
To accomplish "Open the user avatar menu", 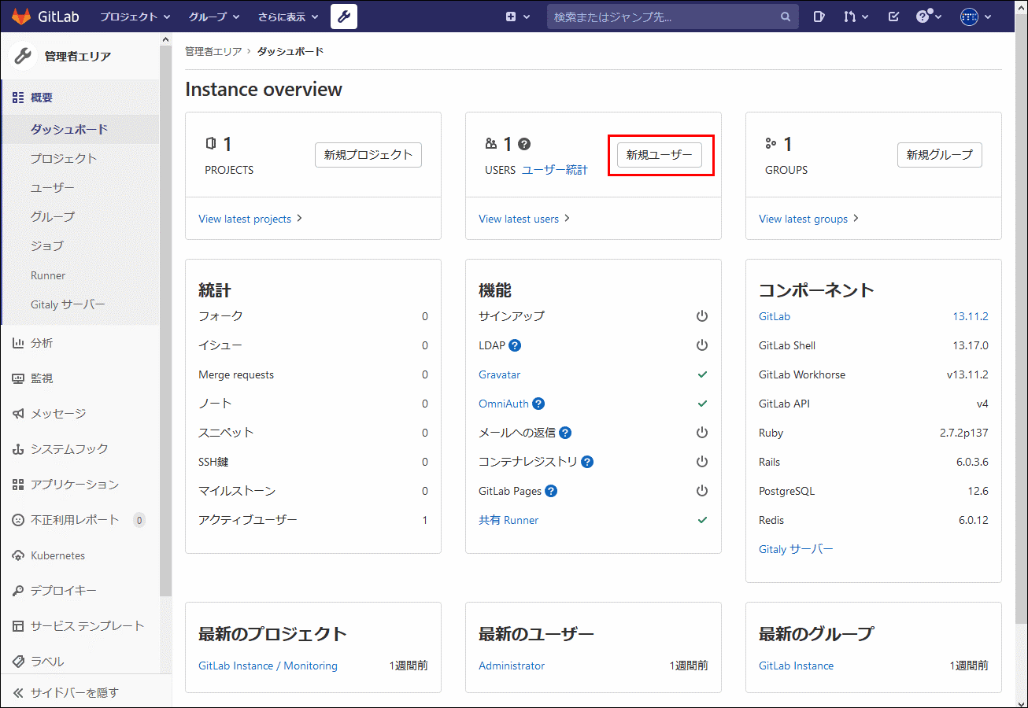I will [x=976, y=17].
